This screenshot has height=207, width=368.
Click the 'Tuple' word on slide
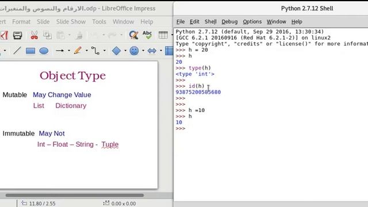point(110,144)
